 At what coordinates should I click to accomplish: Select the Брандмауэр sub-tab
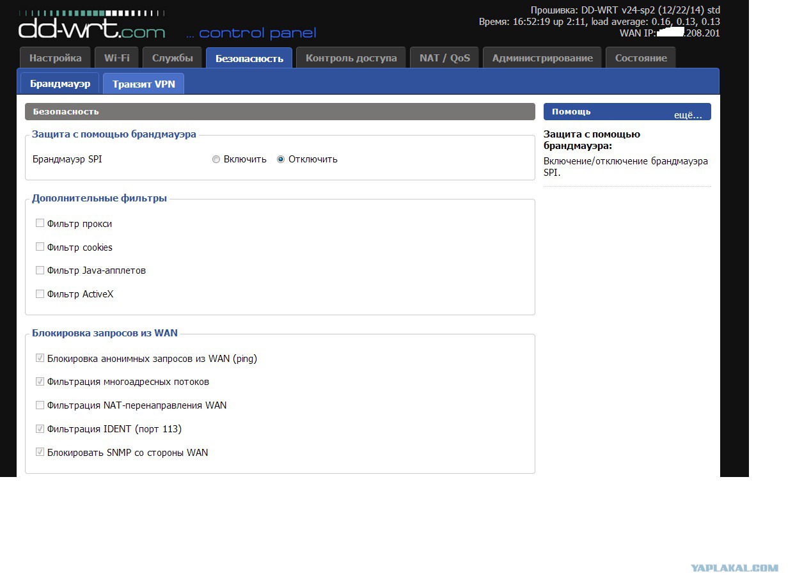[x=60, y=84]
